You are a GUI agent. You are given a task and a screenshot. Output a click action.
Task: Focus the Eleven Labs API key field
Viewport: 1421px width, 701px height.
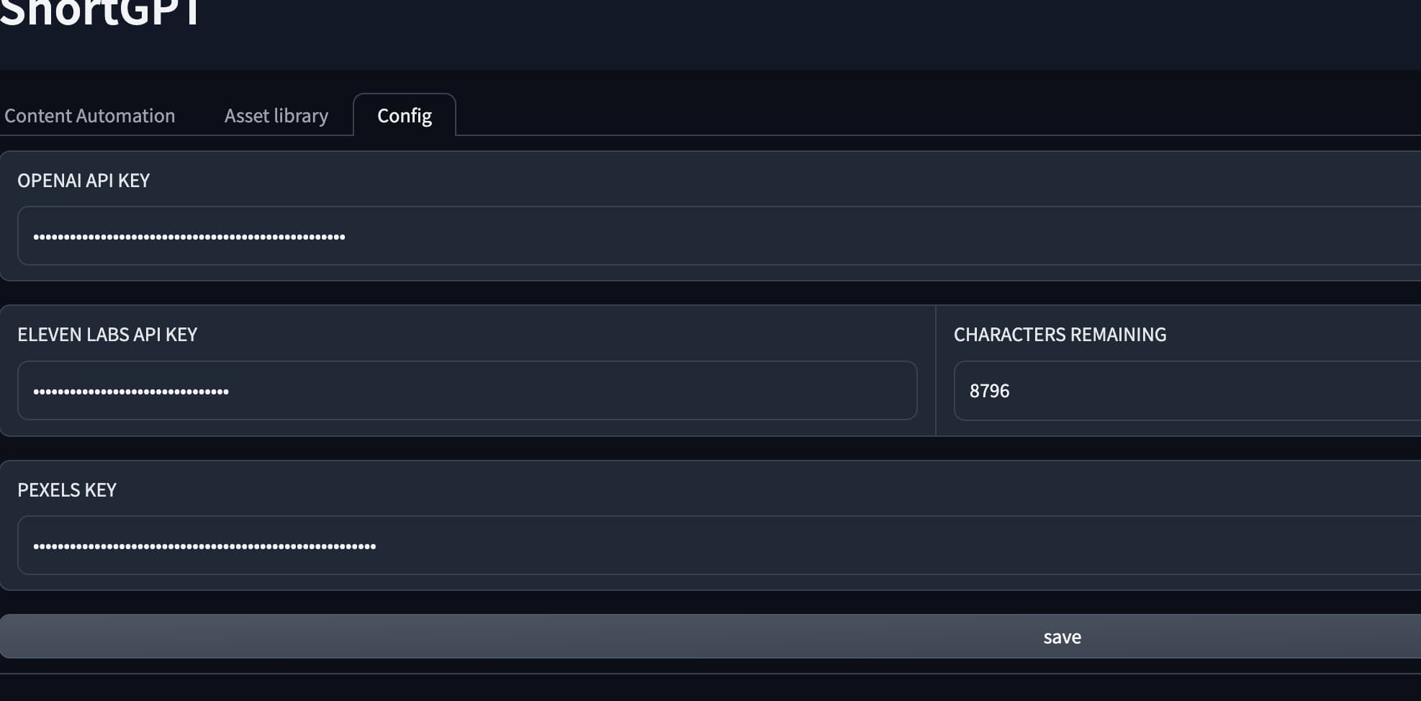click(x=466, y=391)
